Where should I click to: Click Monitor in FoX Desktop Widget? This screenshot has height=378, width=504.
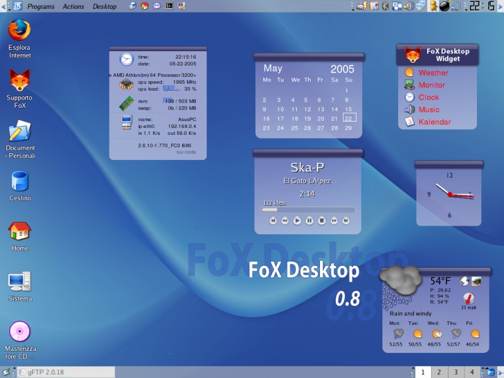point(432,85)
